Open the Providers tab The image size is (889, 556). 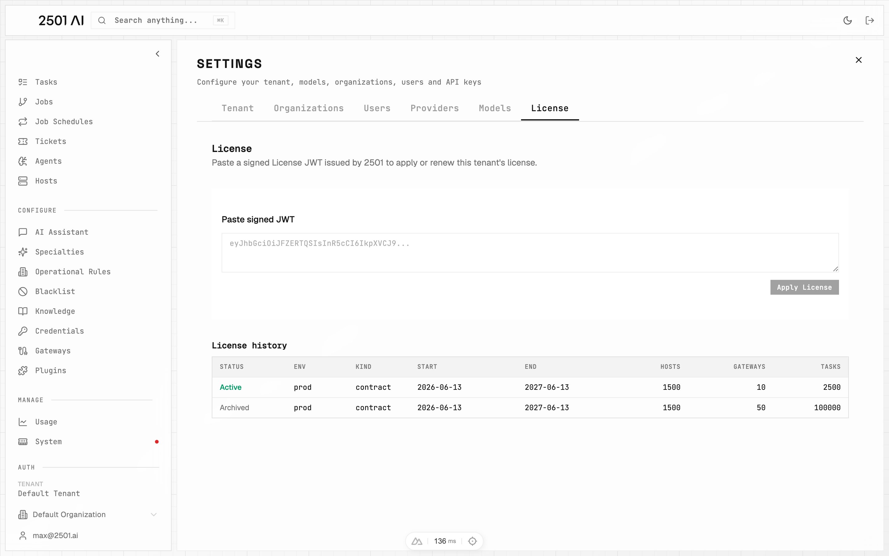pos(435,108)
